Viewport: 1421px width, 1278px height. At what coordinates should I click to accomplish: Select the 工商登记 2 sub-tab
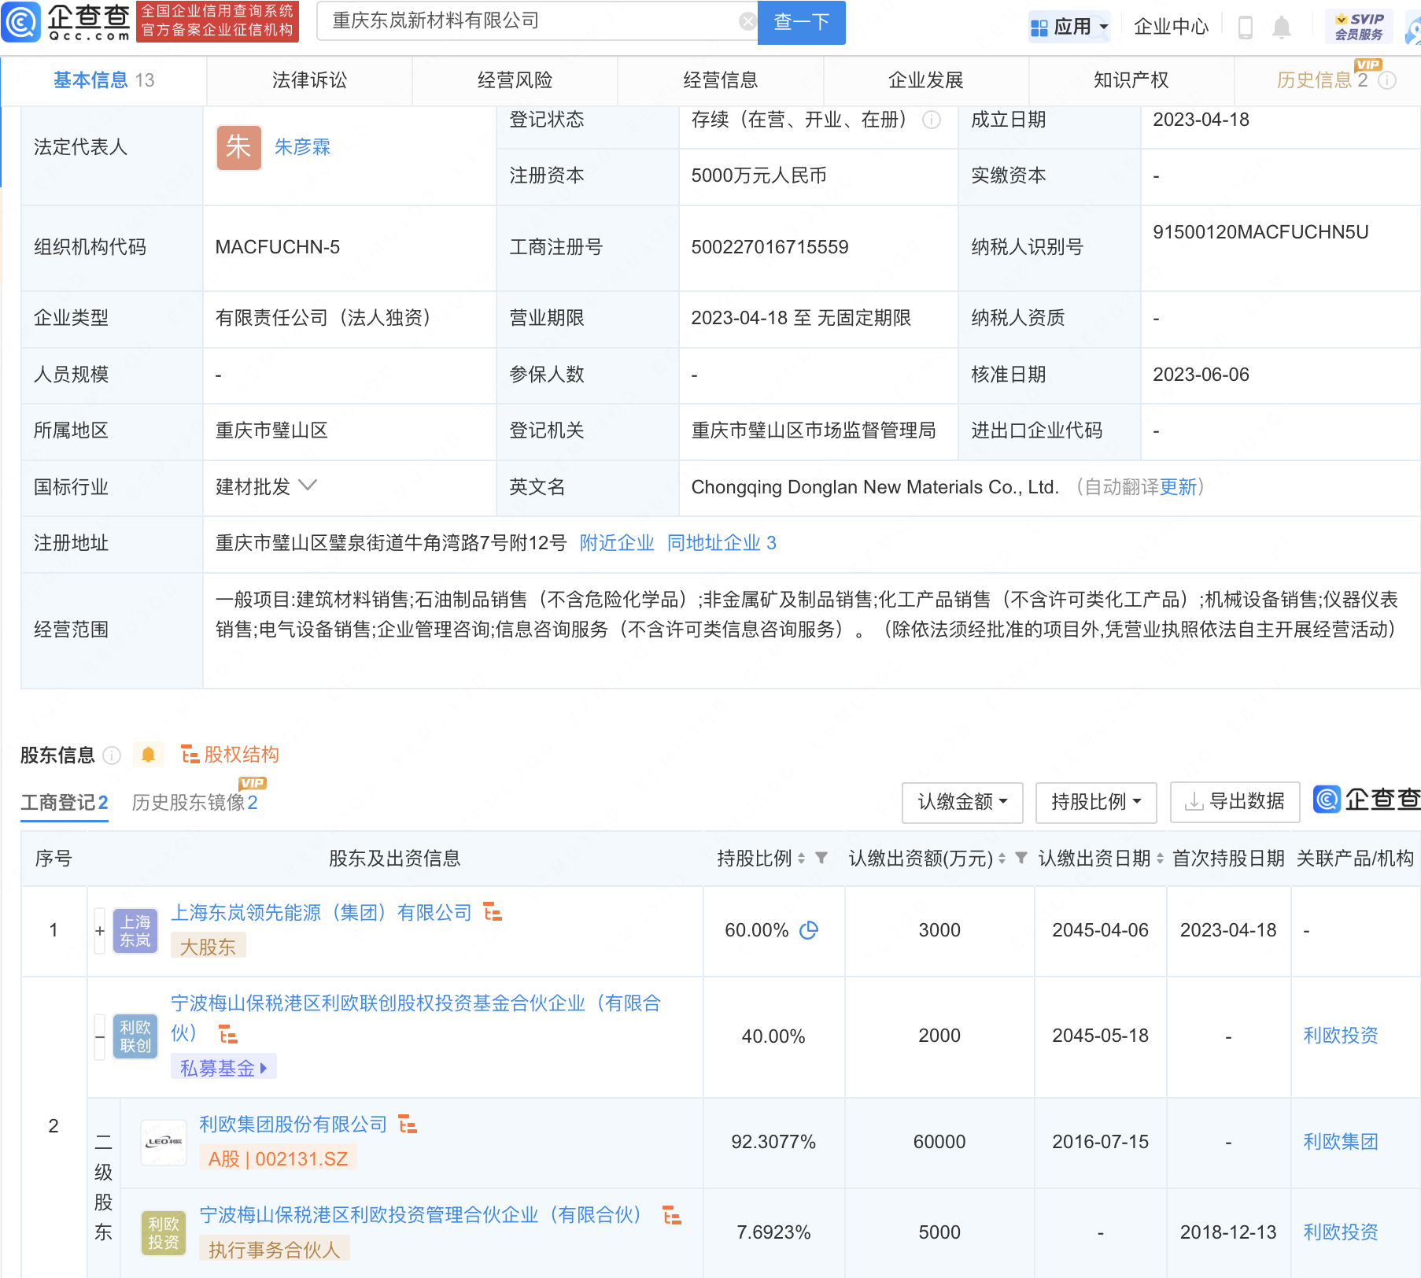click(65, 803)
